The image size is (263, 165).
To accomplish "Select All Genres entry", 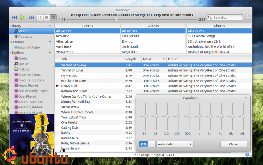I will pos(87,31).
